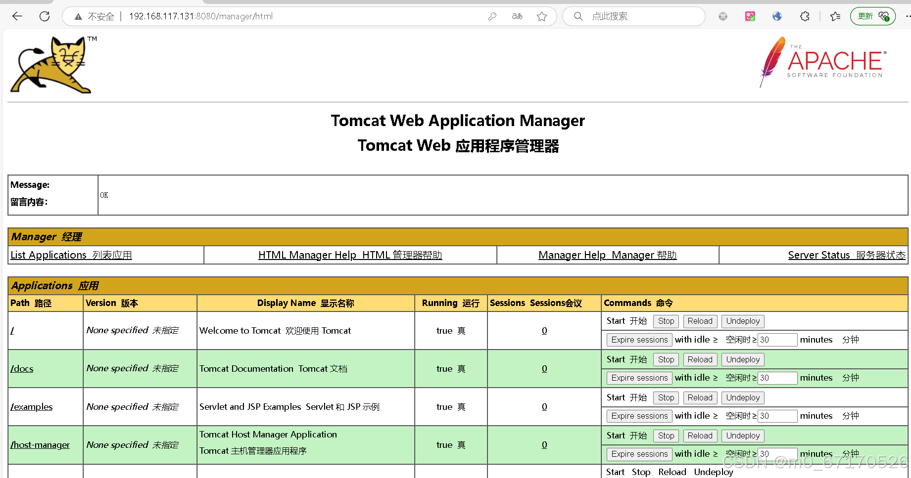911x478 pixels.
Task: Click the Tomcat cat logo
Action: point(53,64)
